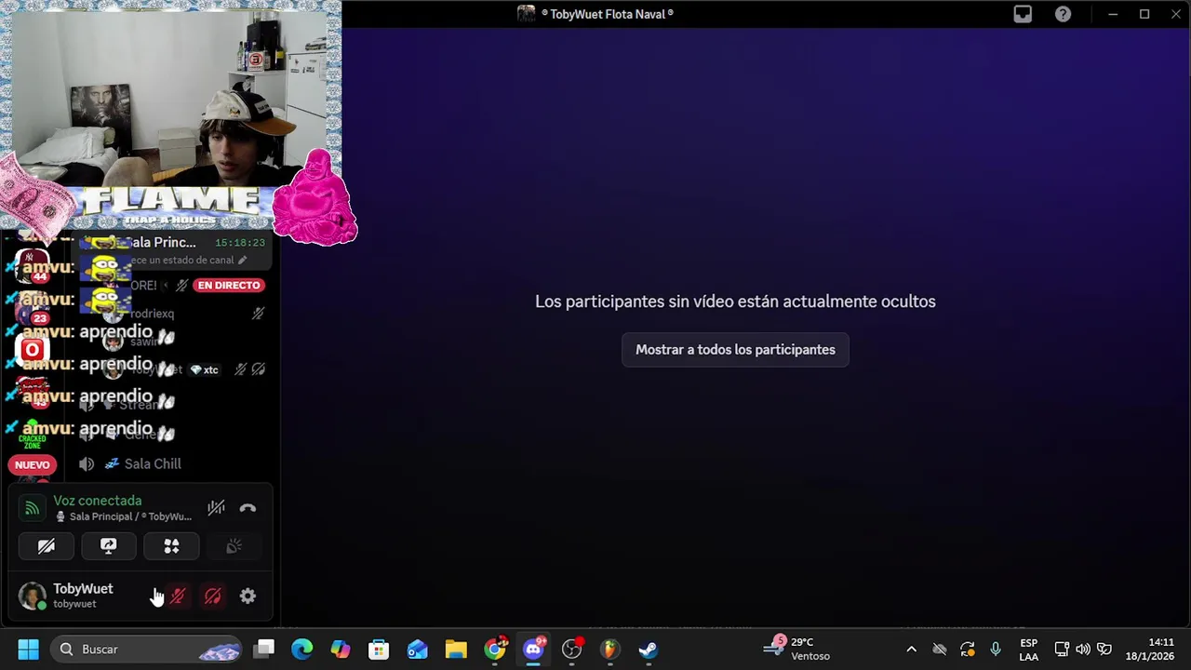The image size is (1191, 670).
Task: Open Microsoft Store taskbar icon
Action: [379, 650]
